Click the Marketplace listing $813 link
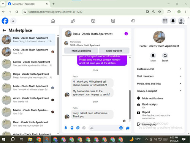The width and height of the screenshot is (190, 143). [x=85, y=45]
